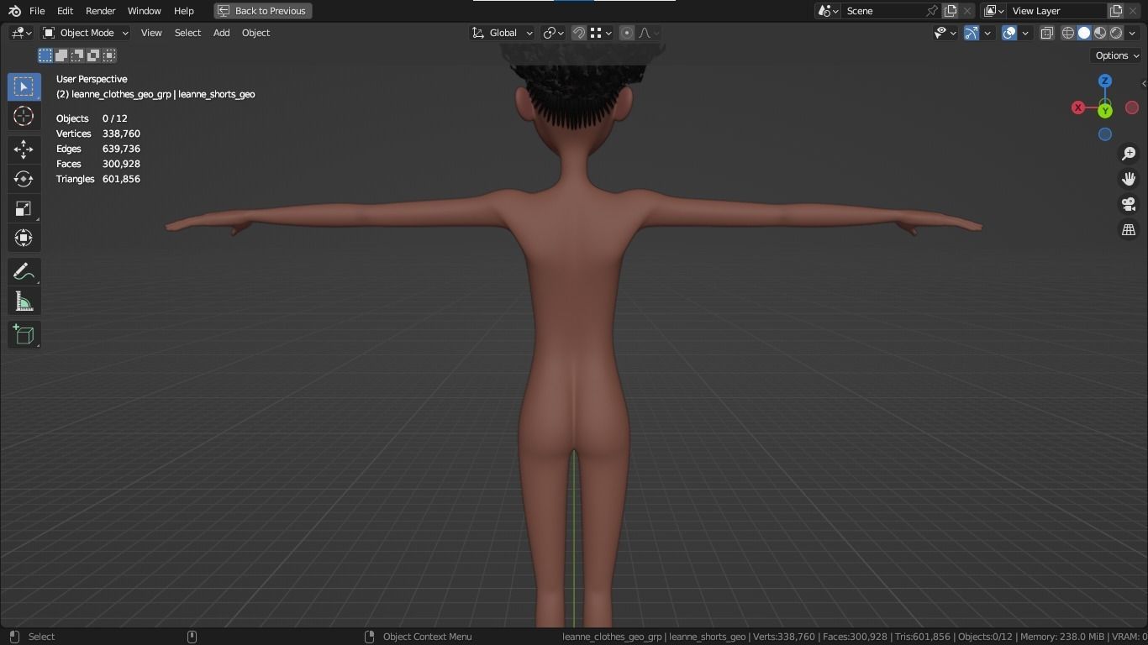Click the negative Z axis circle on gizmo
1148x645 pixels.
1105,134
